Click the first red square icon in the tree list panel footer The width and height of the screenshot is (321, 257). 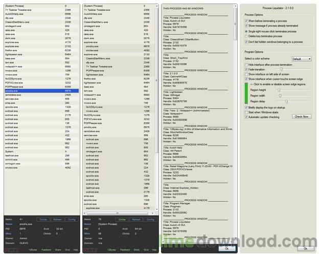[x=85, y=250]
